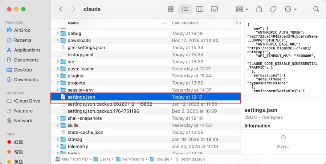Image resolution: width=326 pixels, height=164 pixels.
Task: Click Users in the path bar
Action: point(105,159)
